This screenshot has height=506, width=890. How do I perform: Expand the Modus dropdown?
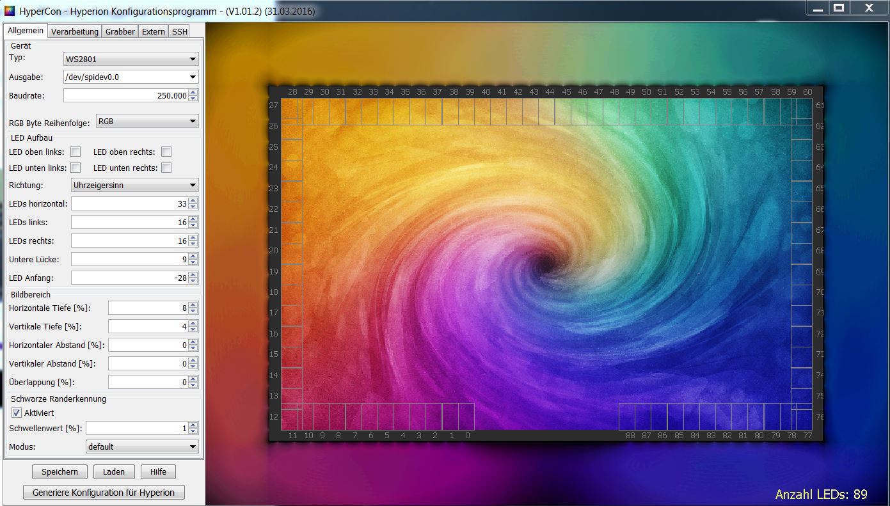coord(141,447)
